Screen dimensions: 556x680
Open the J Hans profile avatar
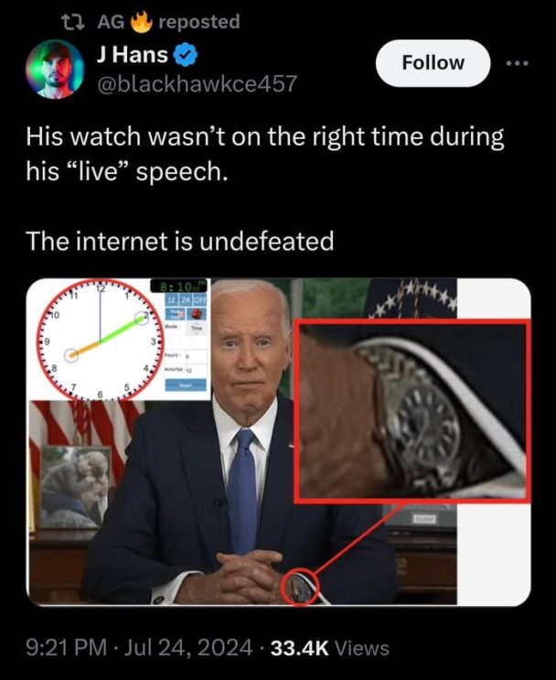click(x=54, y=69)
